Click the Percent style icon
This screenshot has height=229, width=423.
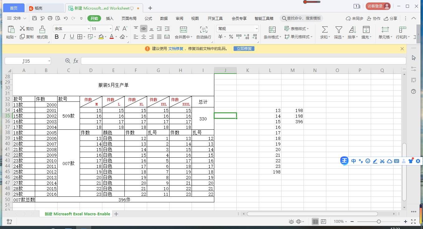(231, 37)
